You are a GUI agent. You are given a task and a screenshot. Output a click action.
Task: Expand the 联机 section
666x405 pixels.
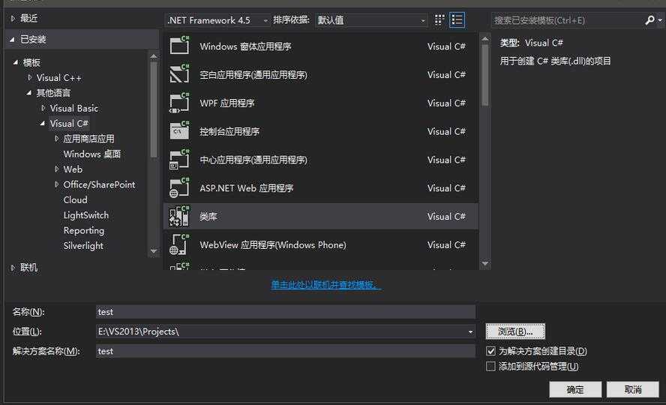(x=13, y=268)
